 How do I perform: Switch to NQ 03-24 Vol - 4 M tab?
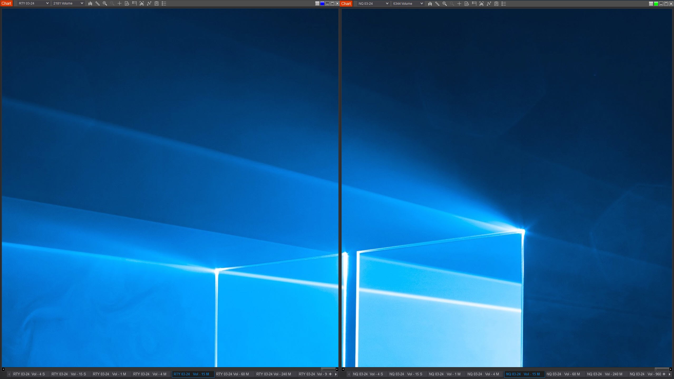point(483,374)
